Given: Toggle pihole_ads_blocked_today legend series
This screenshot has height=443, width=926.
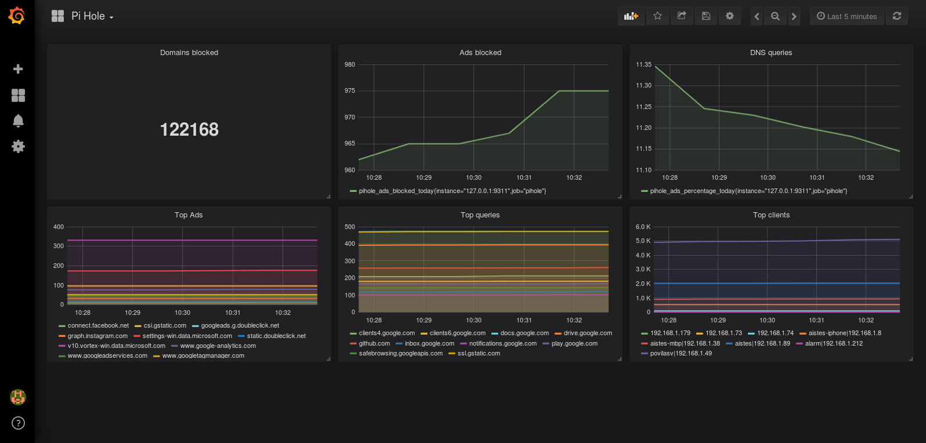Looking at the screenshot, I should tap(453, 191).
